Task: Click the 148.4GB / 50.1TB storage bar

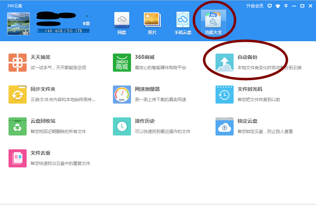Action: (63, 31)
